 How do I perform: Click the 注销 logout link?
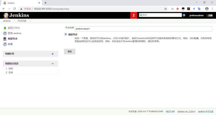pos(210,15)
